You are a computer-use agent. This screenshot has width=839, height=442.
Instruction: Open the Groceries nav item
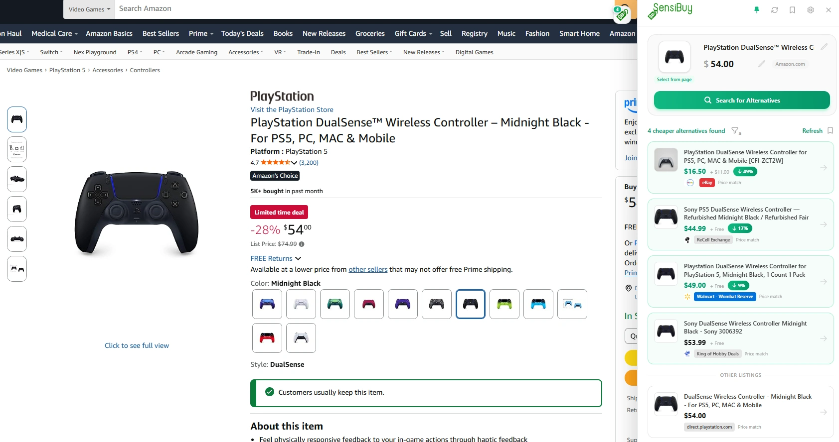pos(370,33)
